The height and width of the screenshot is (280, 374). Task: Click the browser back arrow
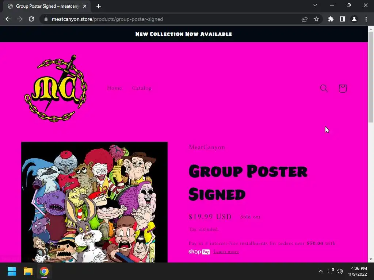click(x=8, y=19)
